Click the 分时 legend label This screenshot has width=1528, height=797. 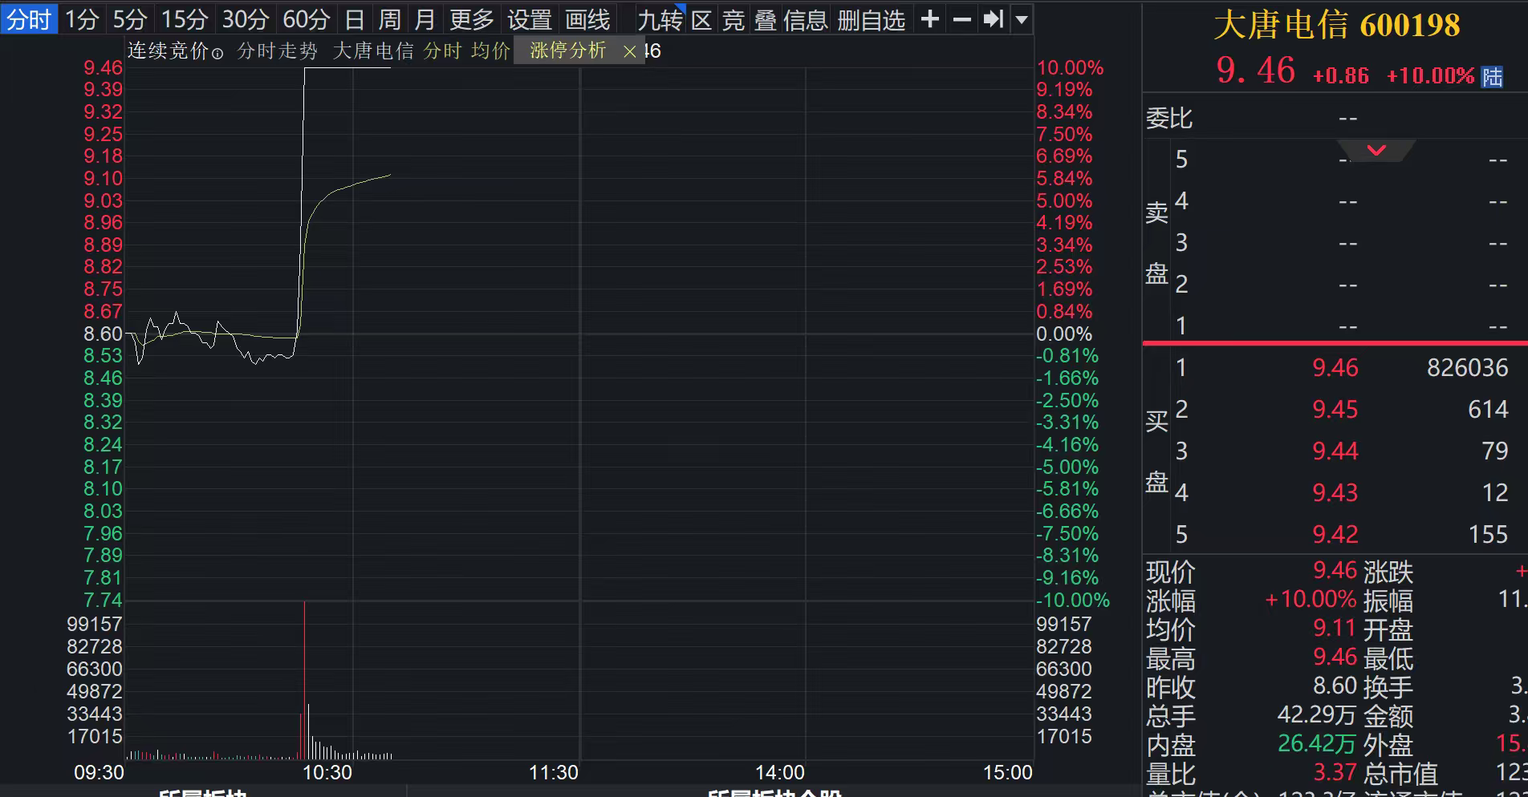(443, 51)
